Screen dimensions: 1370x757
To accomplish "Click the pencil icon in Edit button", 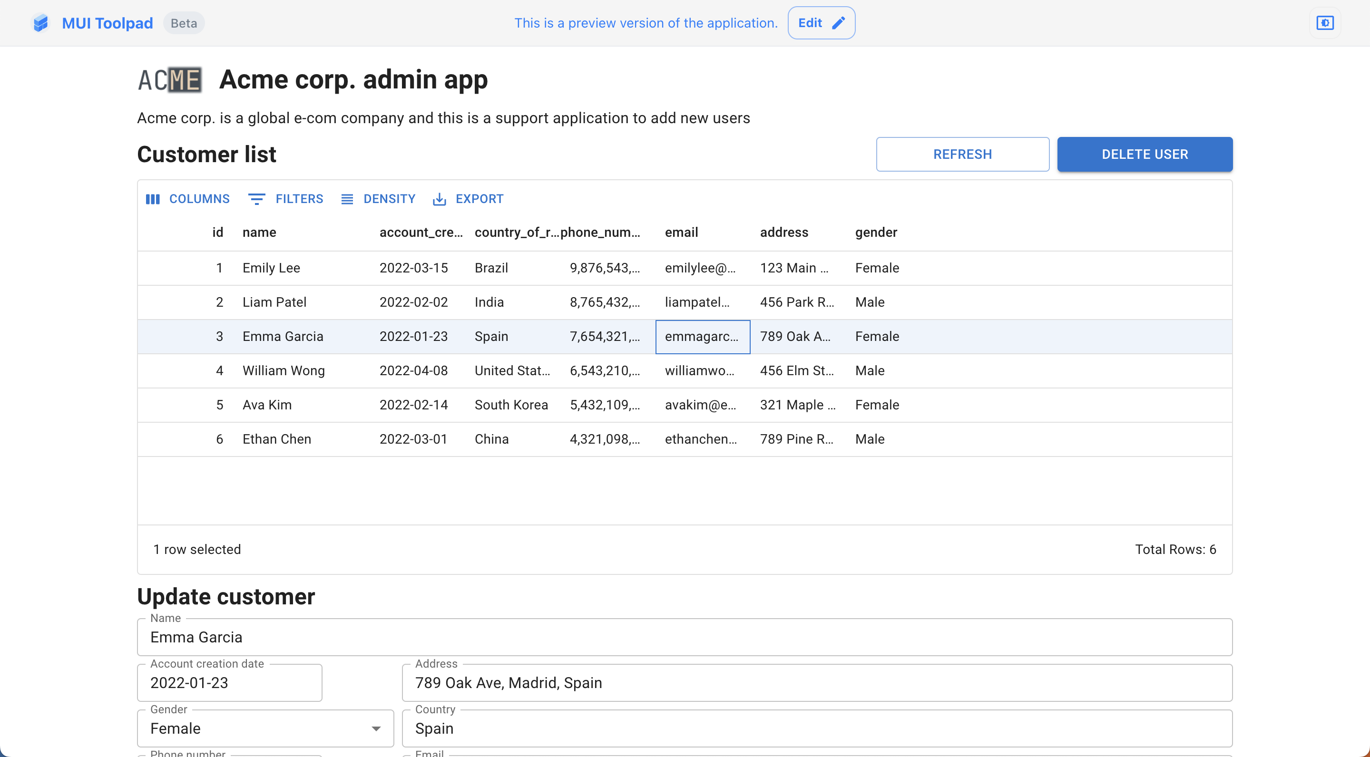I will click(838, 23).
